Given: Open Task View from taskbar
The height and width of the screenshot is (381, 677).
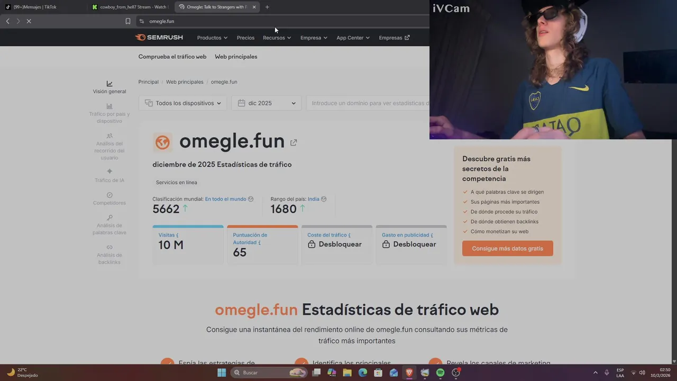Looking at the screenshot, I should click(x=316, y=373).
